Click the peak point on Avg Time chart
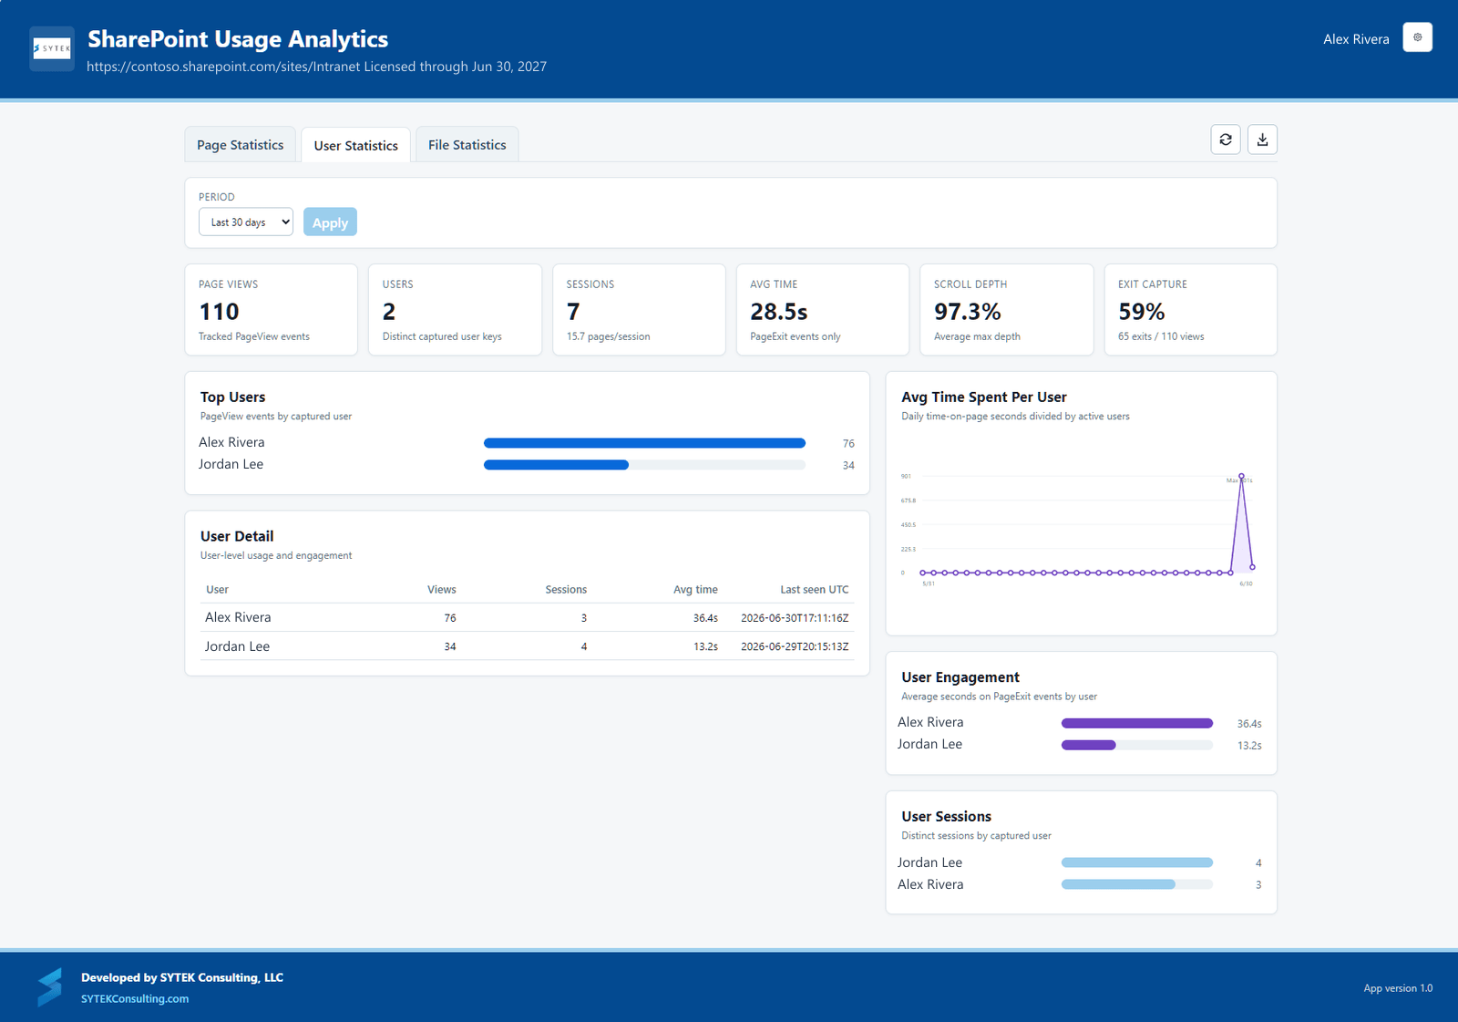Image resolution: width=1458 pixels, height=1022 pixels. pyautogui.click(x=1241, y=476)
